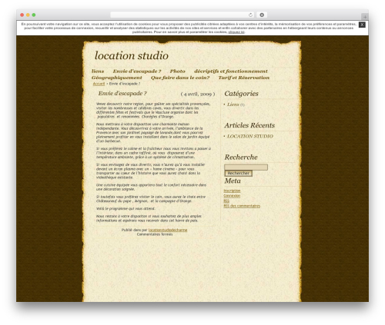
Task: Click the 'Rechercher' search button
Action: [x=239, y=174]
